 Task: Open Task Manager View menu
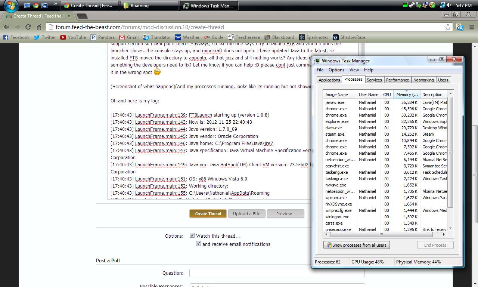coord(354,70)
